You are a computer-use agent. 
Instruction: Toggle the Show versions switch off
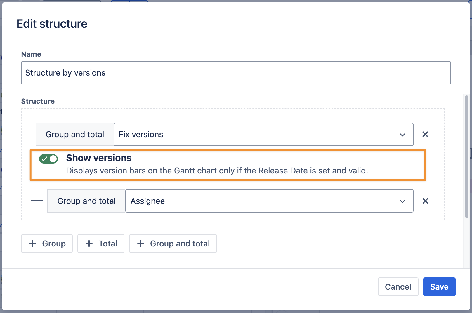(x=48, y=159)
